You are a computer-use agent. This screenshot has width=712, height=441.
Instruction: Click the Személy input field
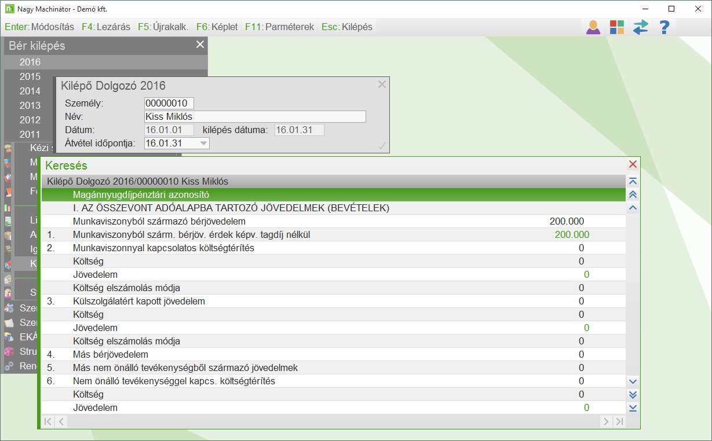(169, 103)
